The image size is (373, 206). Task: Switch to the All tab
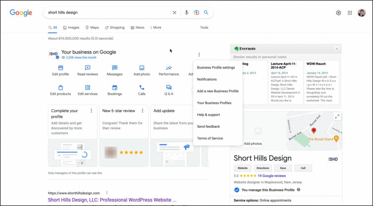coord(53,28)
